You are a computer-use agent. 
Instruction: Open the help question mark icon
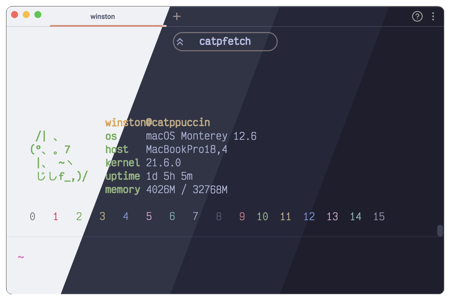pyautogui.click(x=417, y=16)
